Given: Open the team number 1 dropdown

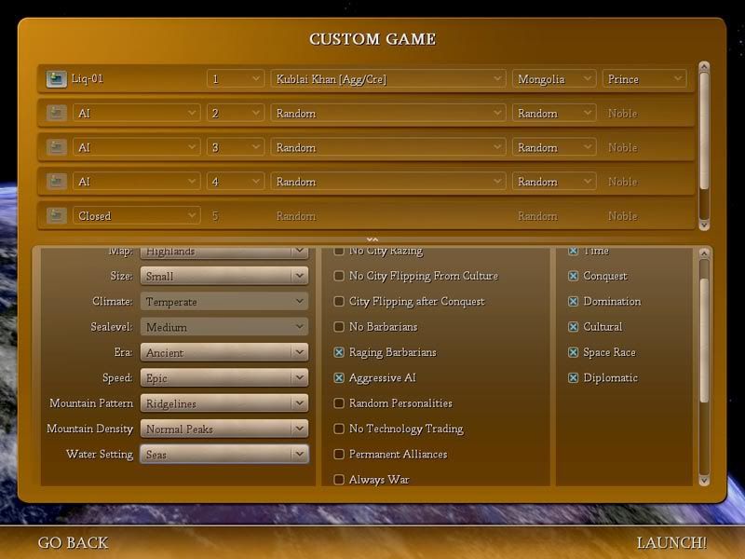Looking at the screenshot, I should 236,79.
